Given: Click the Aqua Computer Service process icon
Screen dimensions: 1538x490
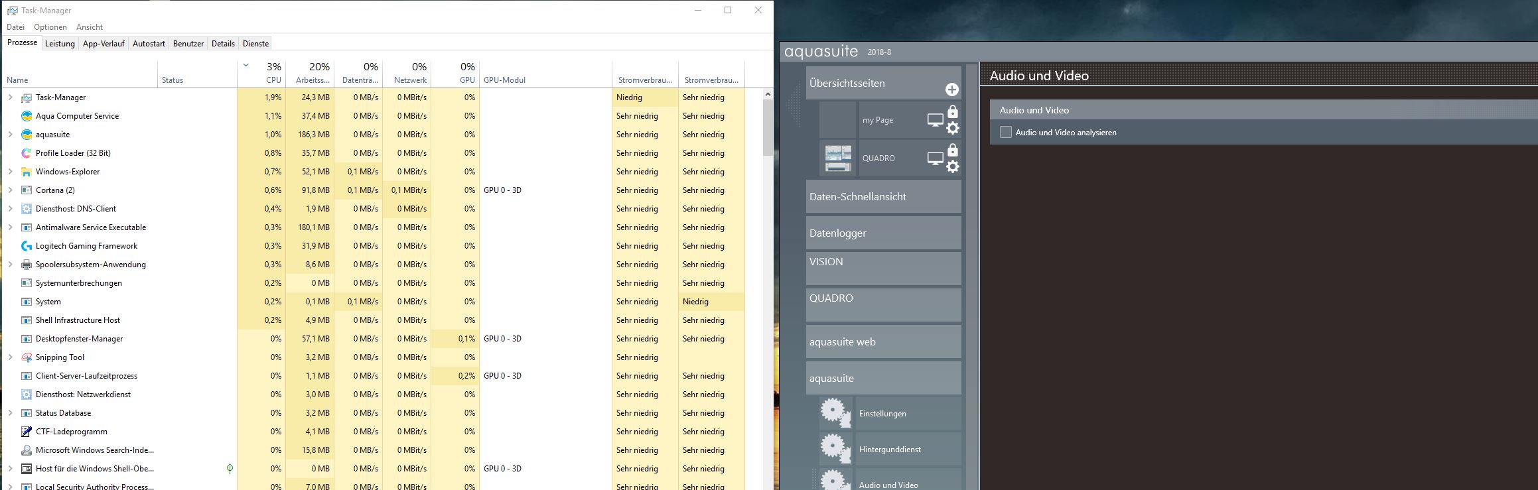Looking at the screenshot, I should click(x=27, y=116).
